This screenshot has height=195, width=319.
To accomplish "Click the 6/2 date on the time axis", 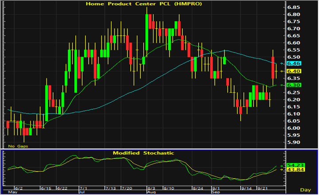I will click(x=19, y=188).
